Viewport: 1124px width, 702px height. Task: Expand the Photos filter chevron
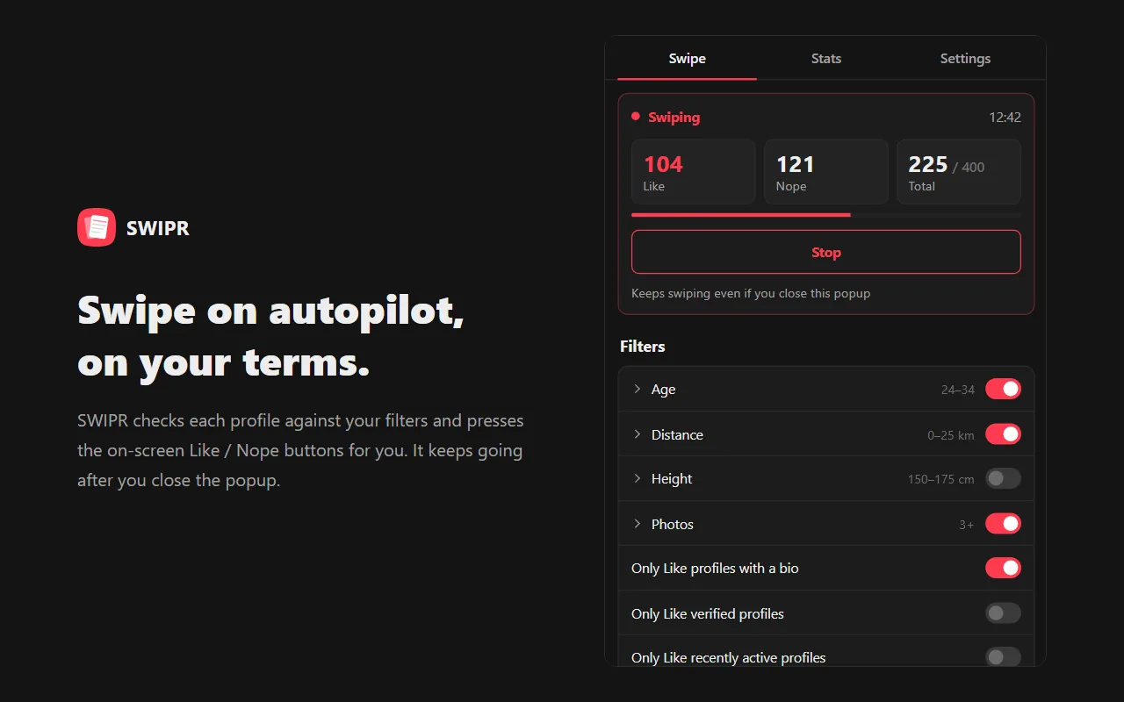coord(638,524)
